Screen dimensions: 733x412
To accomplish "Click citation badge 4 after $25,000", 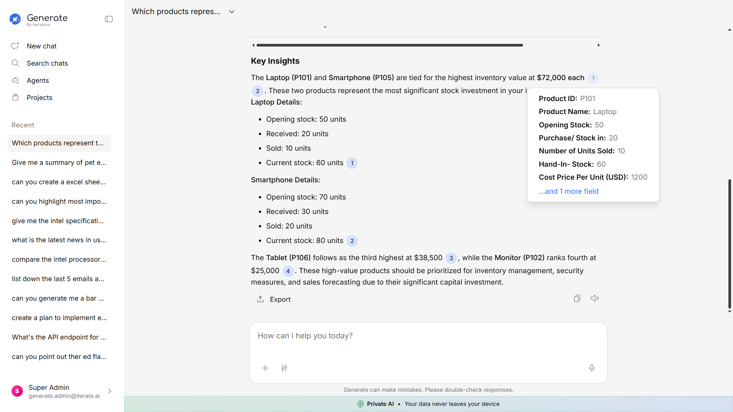I will pos(288,271).
